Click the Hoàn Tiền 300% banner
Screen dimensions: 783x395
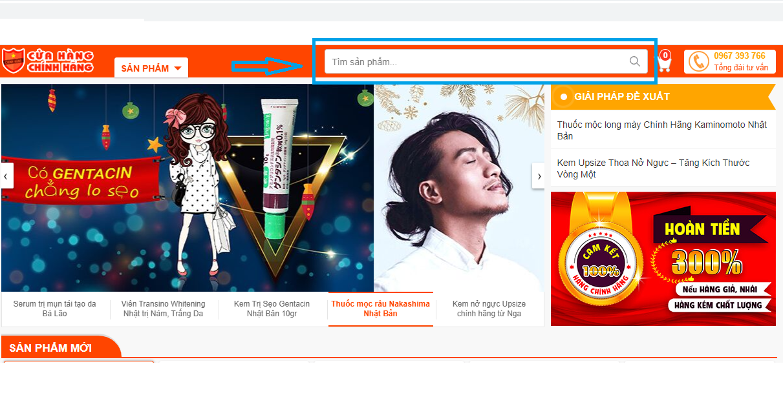pyautogui.click(x=663, y=259)
